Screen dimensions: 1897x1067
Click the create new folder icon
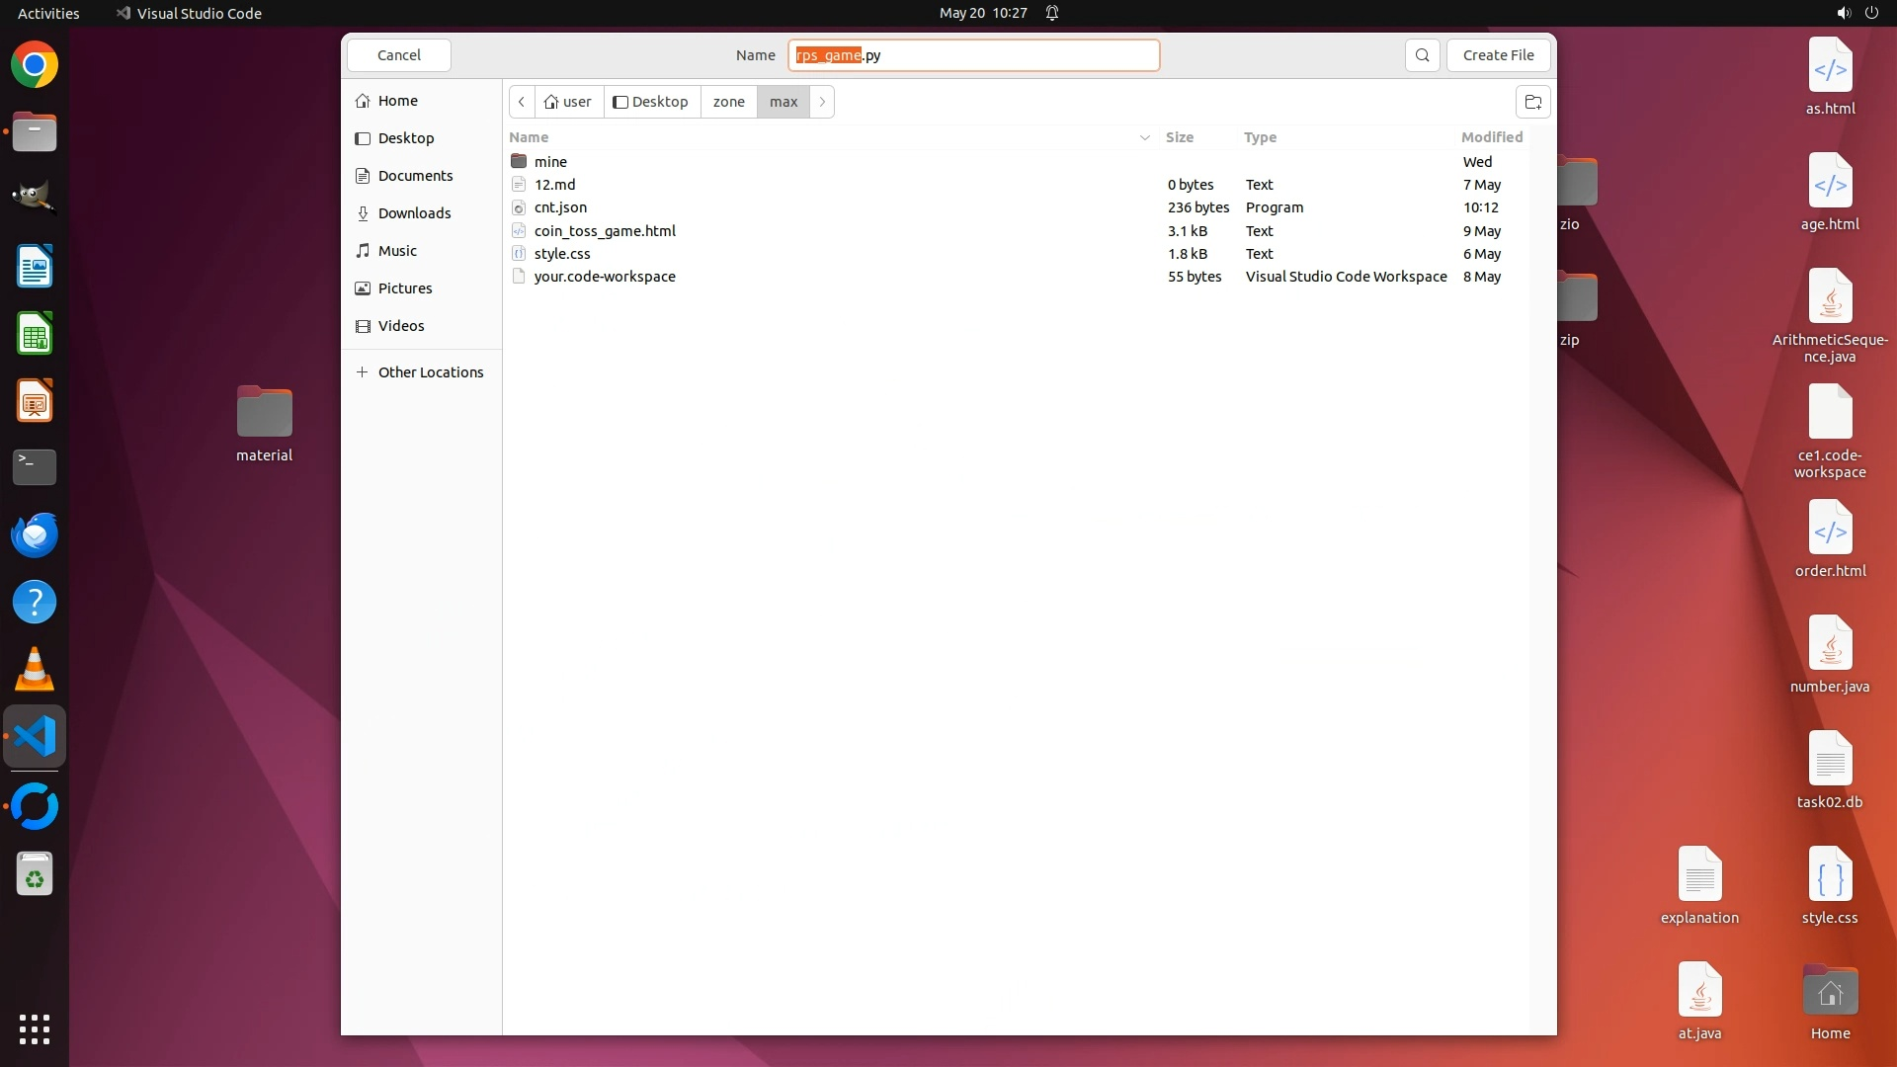pyautogui.click(x=1532, y=102)
